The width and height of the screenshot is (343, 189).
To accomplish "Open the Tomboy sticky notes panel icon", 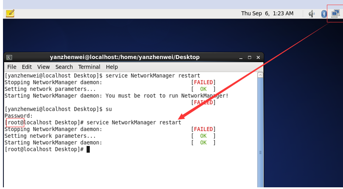I will (10, 14).
